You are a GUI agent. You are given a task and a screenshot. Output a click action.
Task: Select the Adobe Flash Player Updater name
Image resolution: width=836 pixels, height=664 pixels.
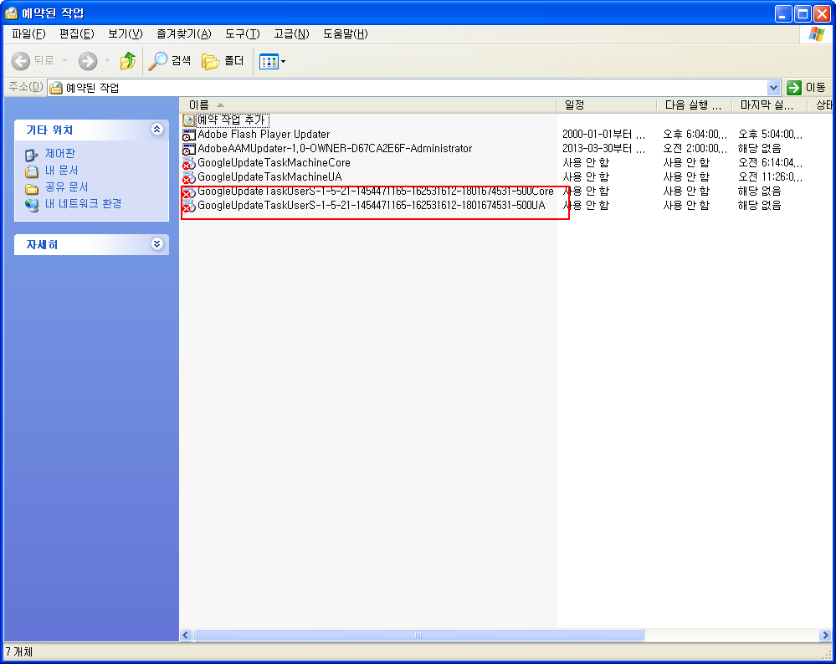tap(264, 135)
